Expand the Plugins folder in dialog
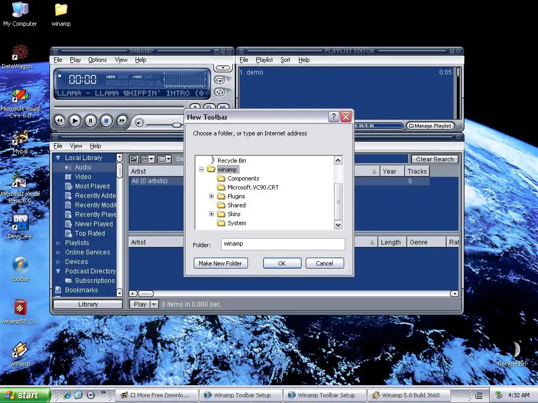The height and width of the screenshot is (403, 538). (211, 196)
